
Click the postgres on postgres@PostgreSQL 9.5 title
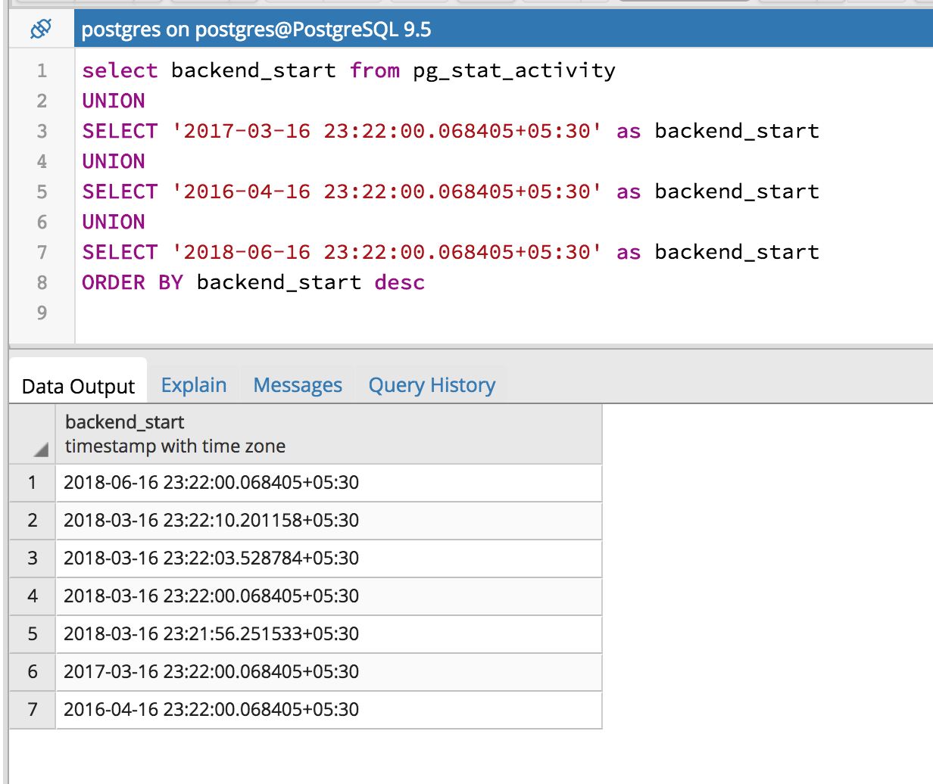tap(256, 30)
